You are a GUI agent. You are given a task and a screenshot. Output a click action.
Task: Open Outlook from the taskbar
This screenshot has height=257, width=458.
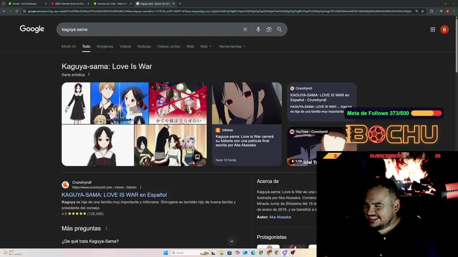(245, 253)
